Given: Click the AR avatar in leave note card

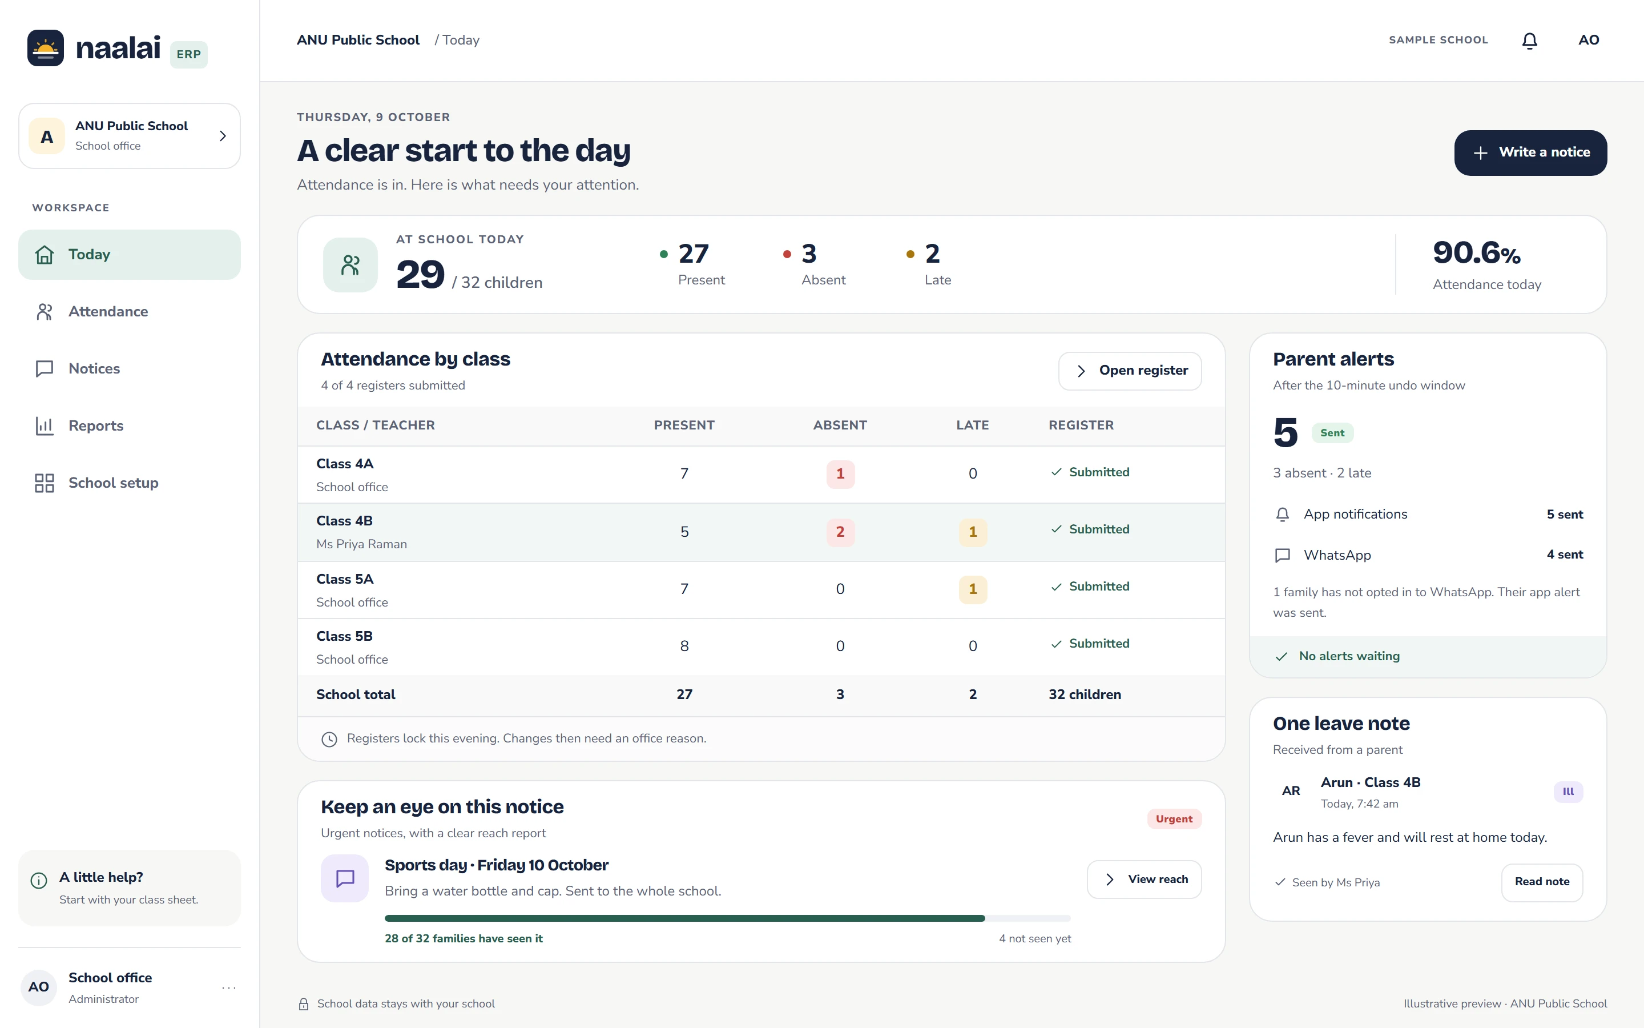Looking at the screenshot, I should click(1291, 791).
